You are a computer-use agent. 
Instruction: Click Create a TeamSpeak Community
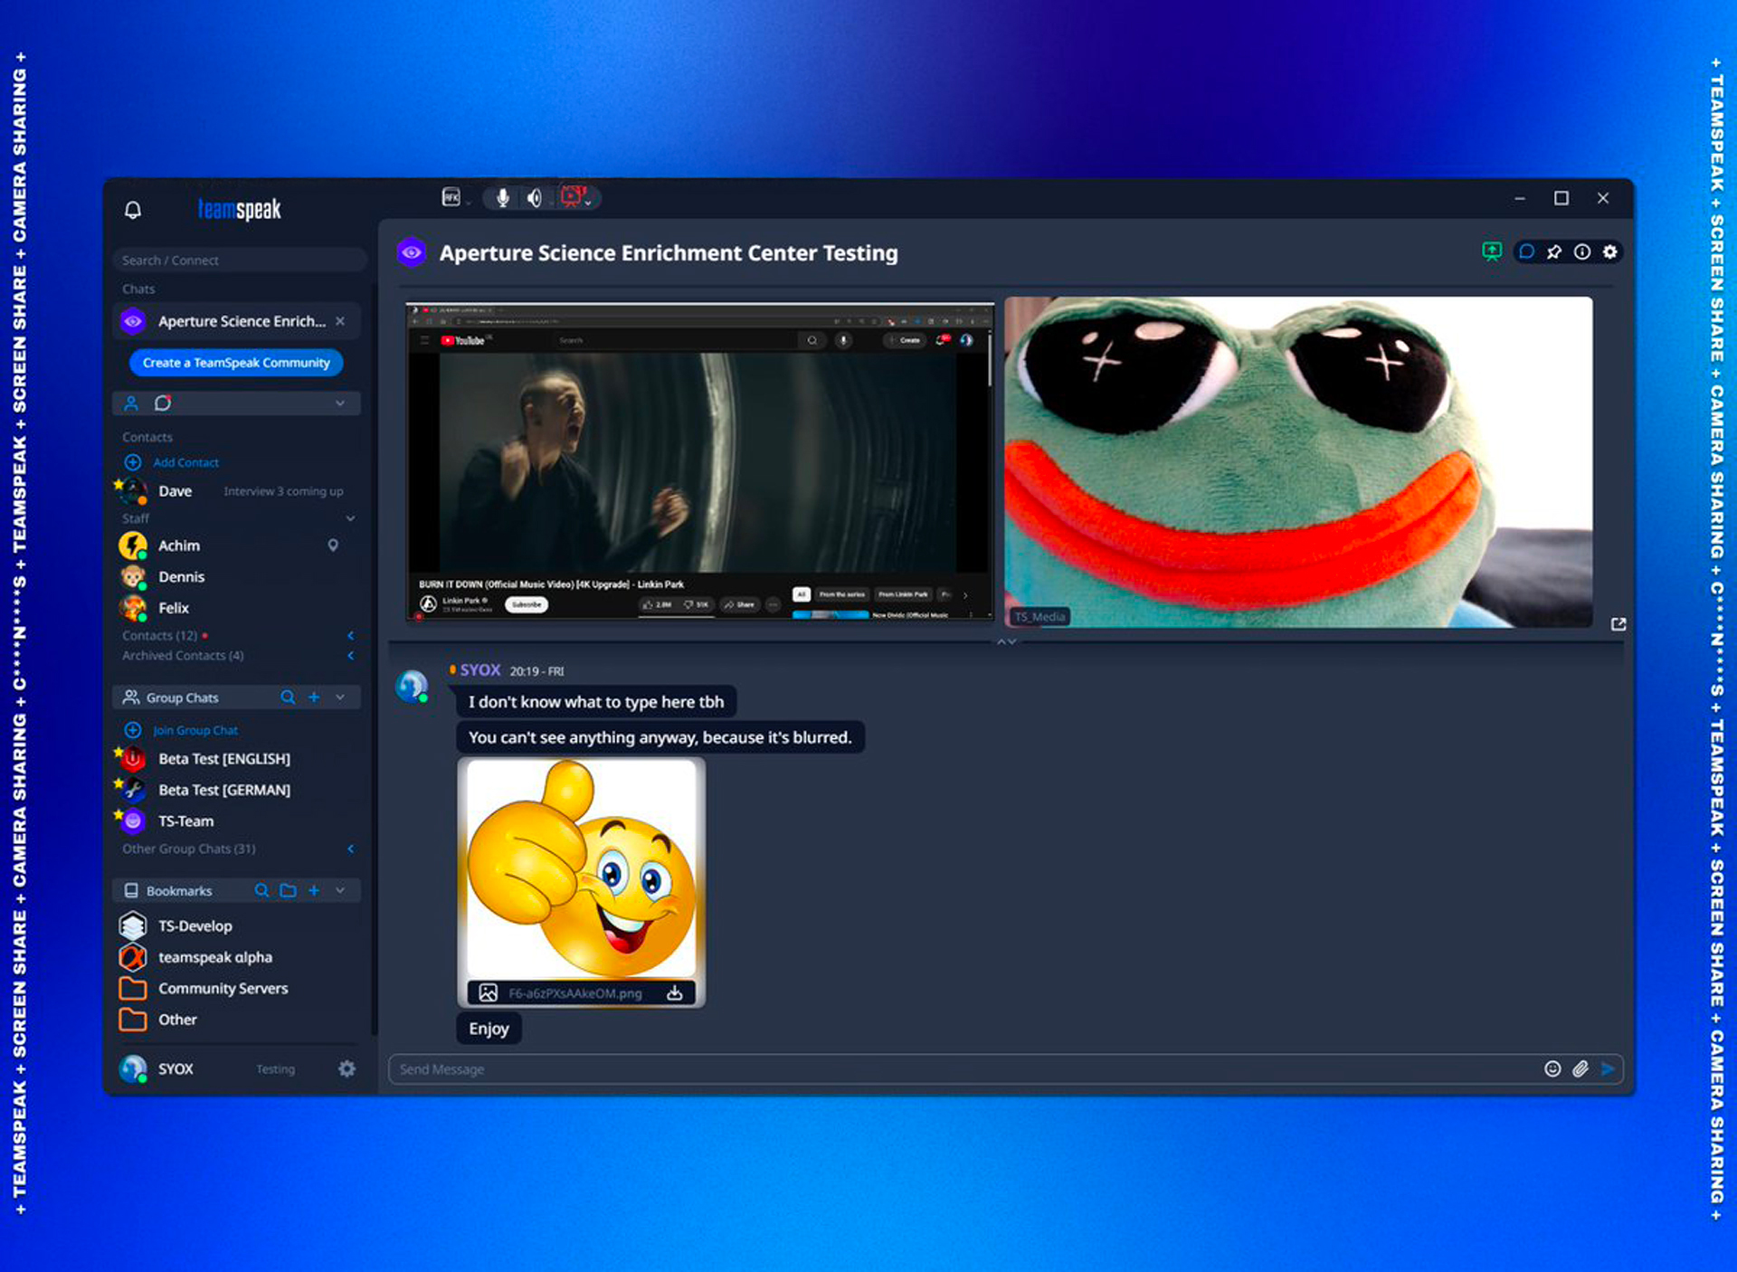(x=236, y=363)
